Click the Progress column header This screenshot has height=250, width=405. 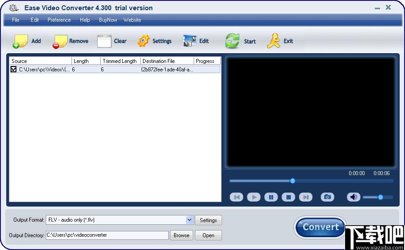point(207,61)
